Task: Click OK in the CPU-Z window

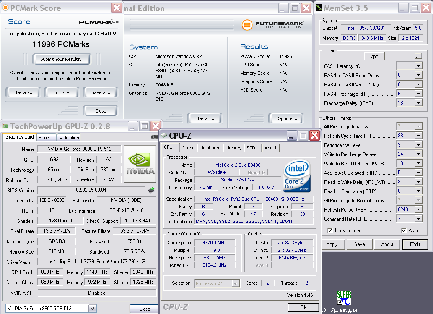Action: 303,307
